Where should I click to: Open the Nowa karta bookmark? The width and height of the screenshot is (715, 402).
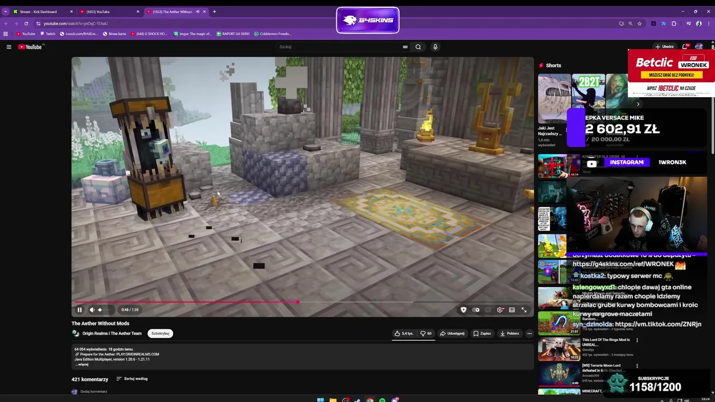coord(115,34)
